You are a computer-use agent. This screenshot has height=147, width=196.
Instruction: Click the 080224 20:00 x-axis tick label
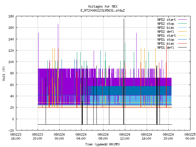(x=168, y=137)
